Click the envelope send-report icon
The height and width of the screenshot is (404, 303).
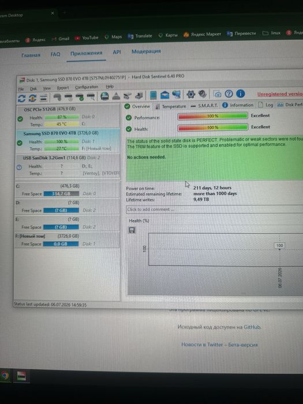(165, 95)
